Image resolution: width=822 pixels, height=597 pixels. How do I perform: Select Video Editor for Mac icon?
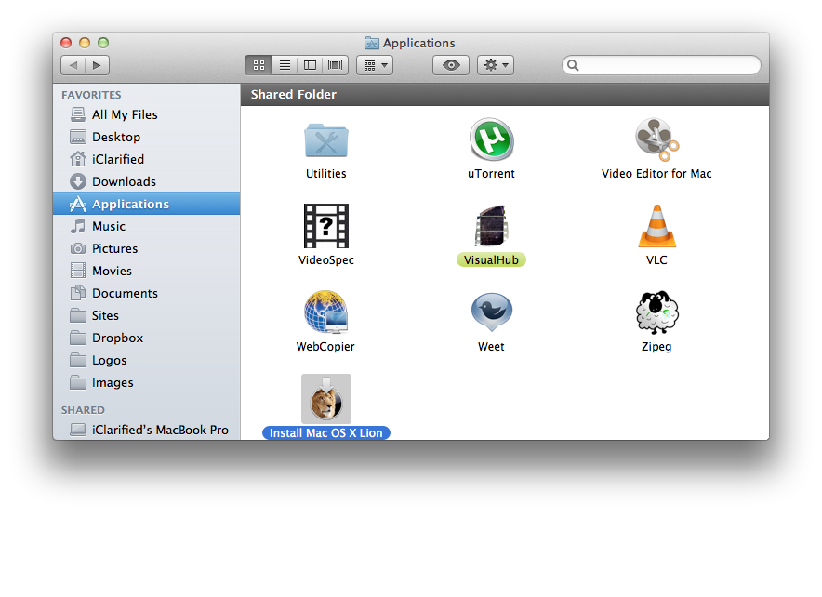pos(656,140)
